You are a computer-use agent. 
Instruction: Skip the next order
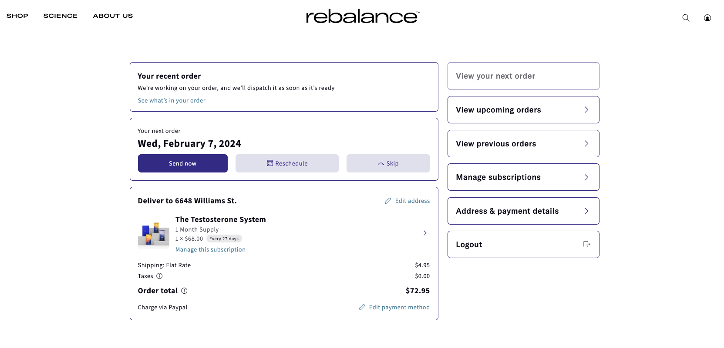388,163
